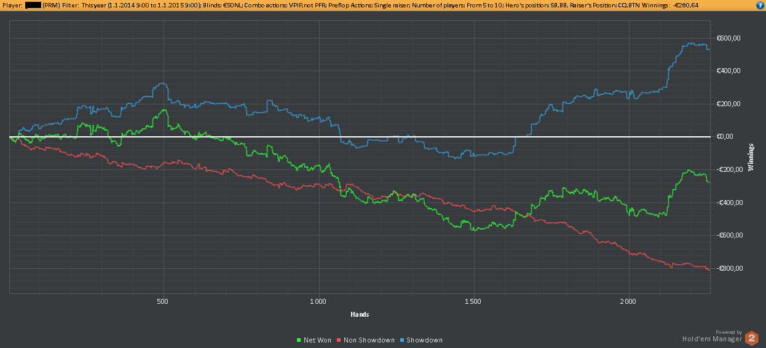Click the green Net Won legend swatch
This screenshot has height=348, width=766.
[x=299, y=340]
